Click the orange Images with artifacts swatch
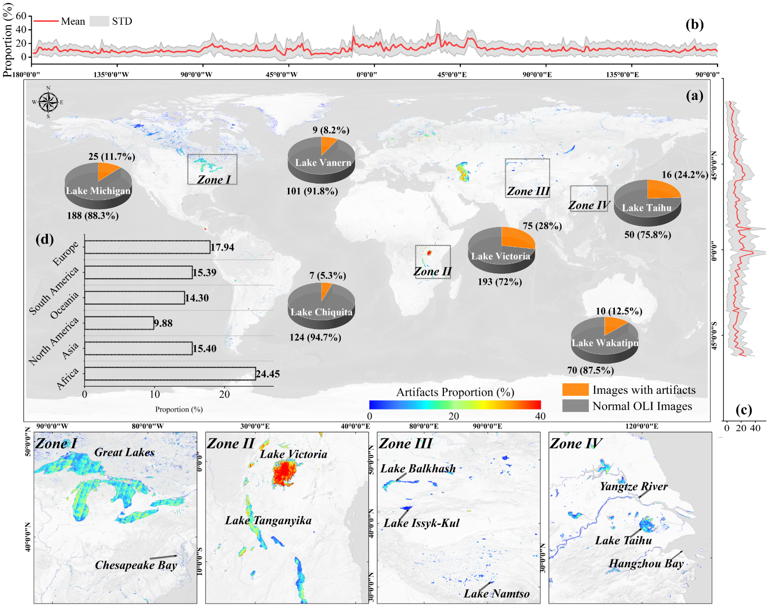768x605 pixels. tap(575, 390)
